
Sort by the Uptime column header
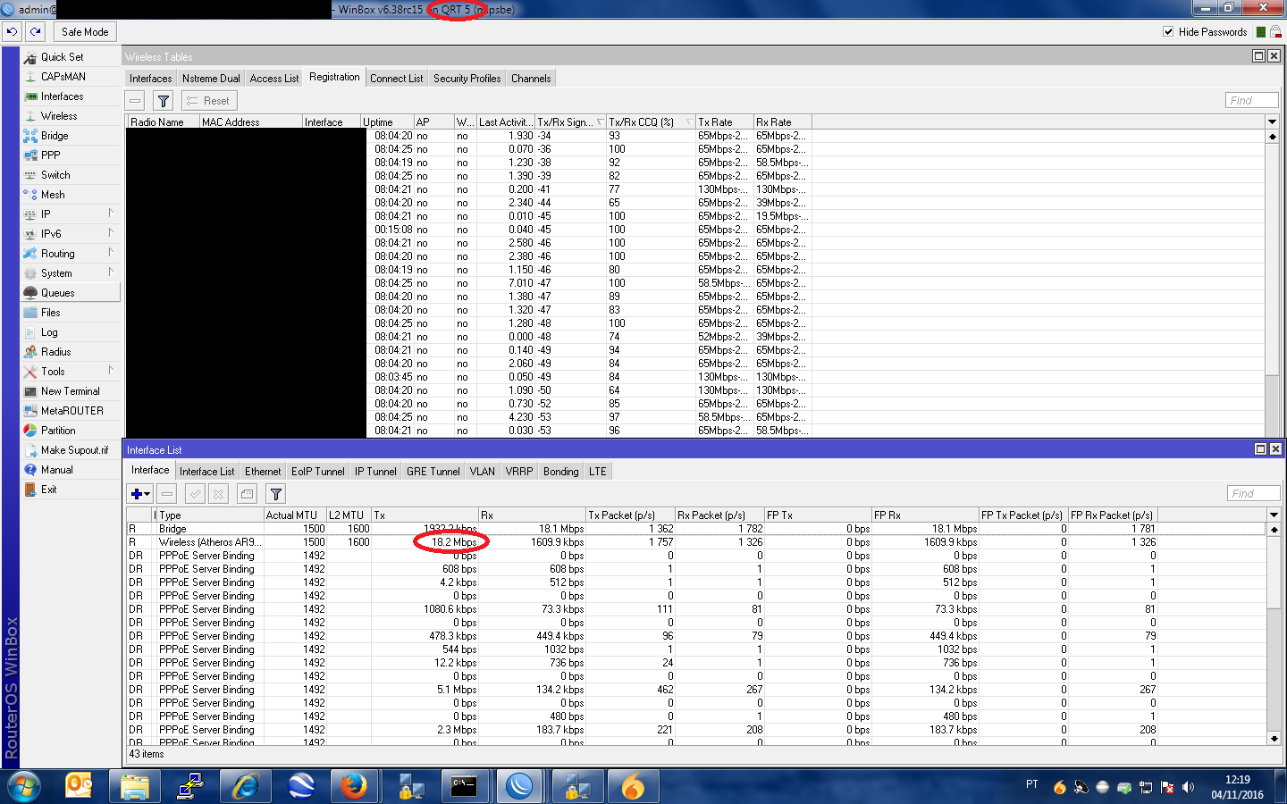[387, 122]
